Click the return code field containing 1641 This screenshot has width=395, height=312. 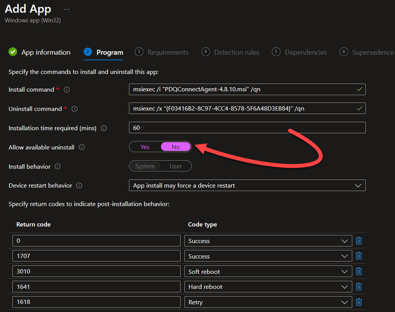click(96, 287)
